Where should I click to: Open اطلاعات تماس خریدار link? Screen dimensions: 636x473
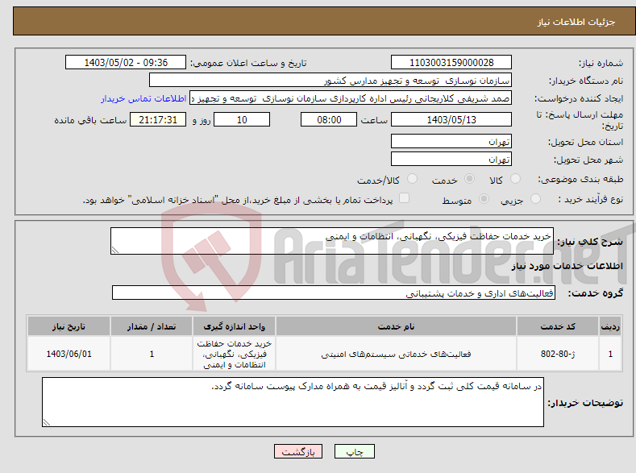click(143, 98)
